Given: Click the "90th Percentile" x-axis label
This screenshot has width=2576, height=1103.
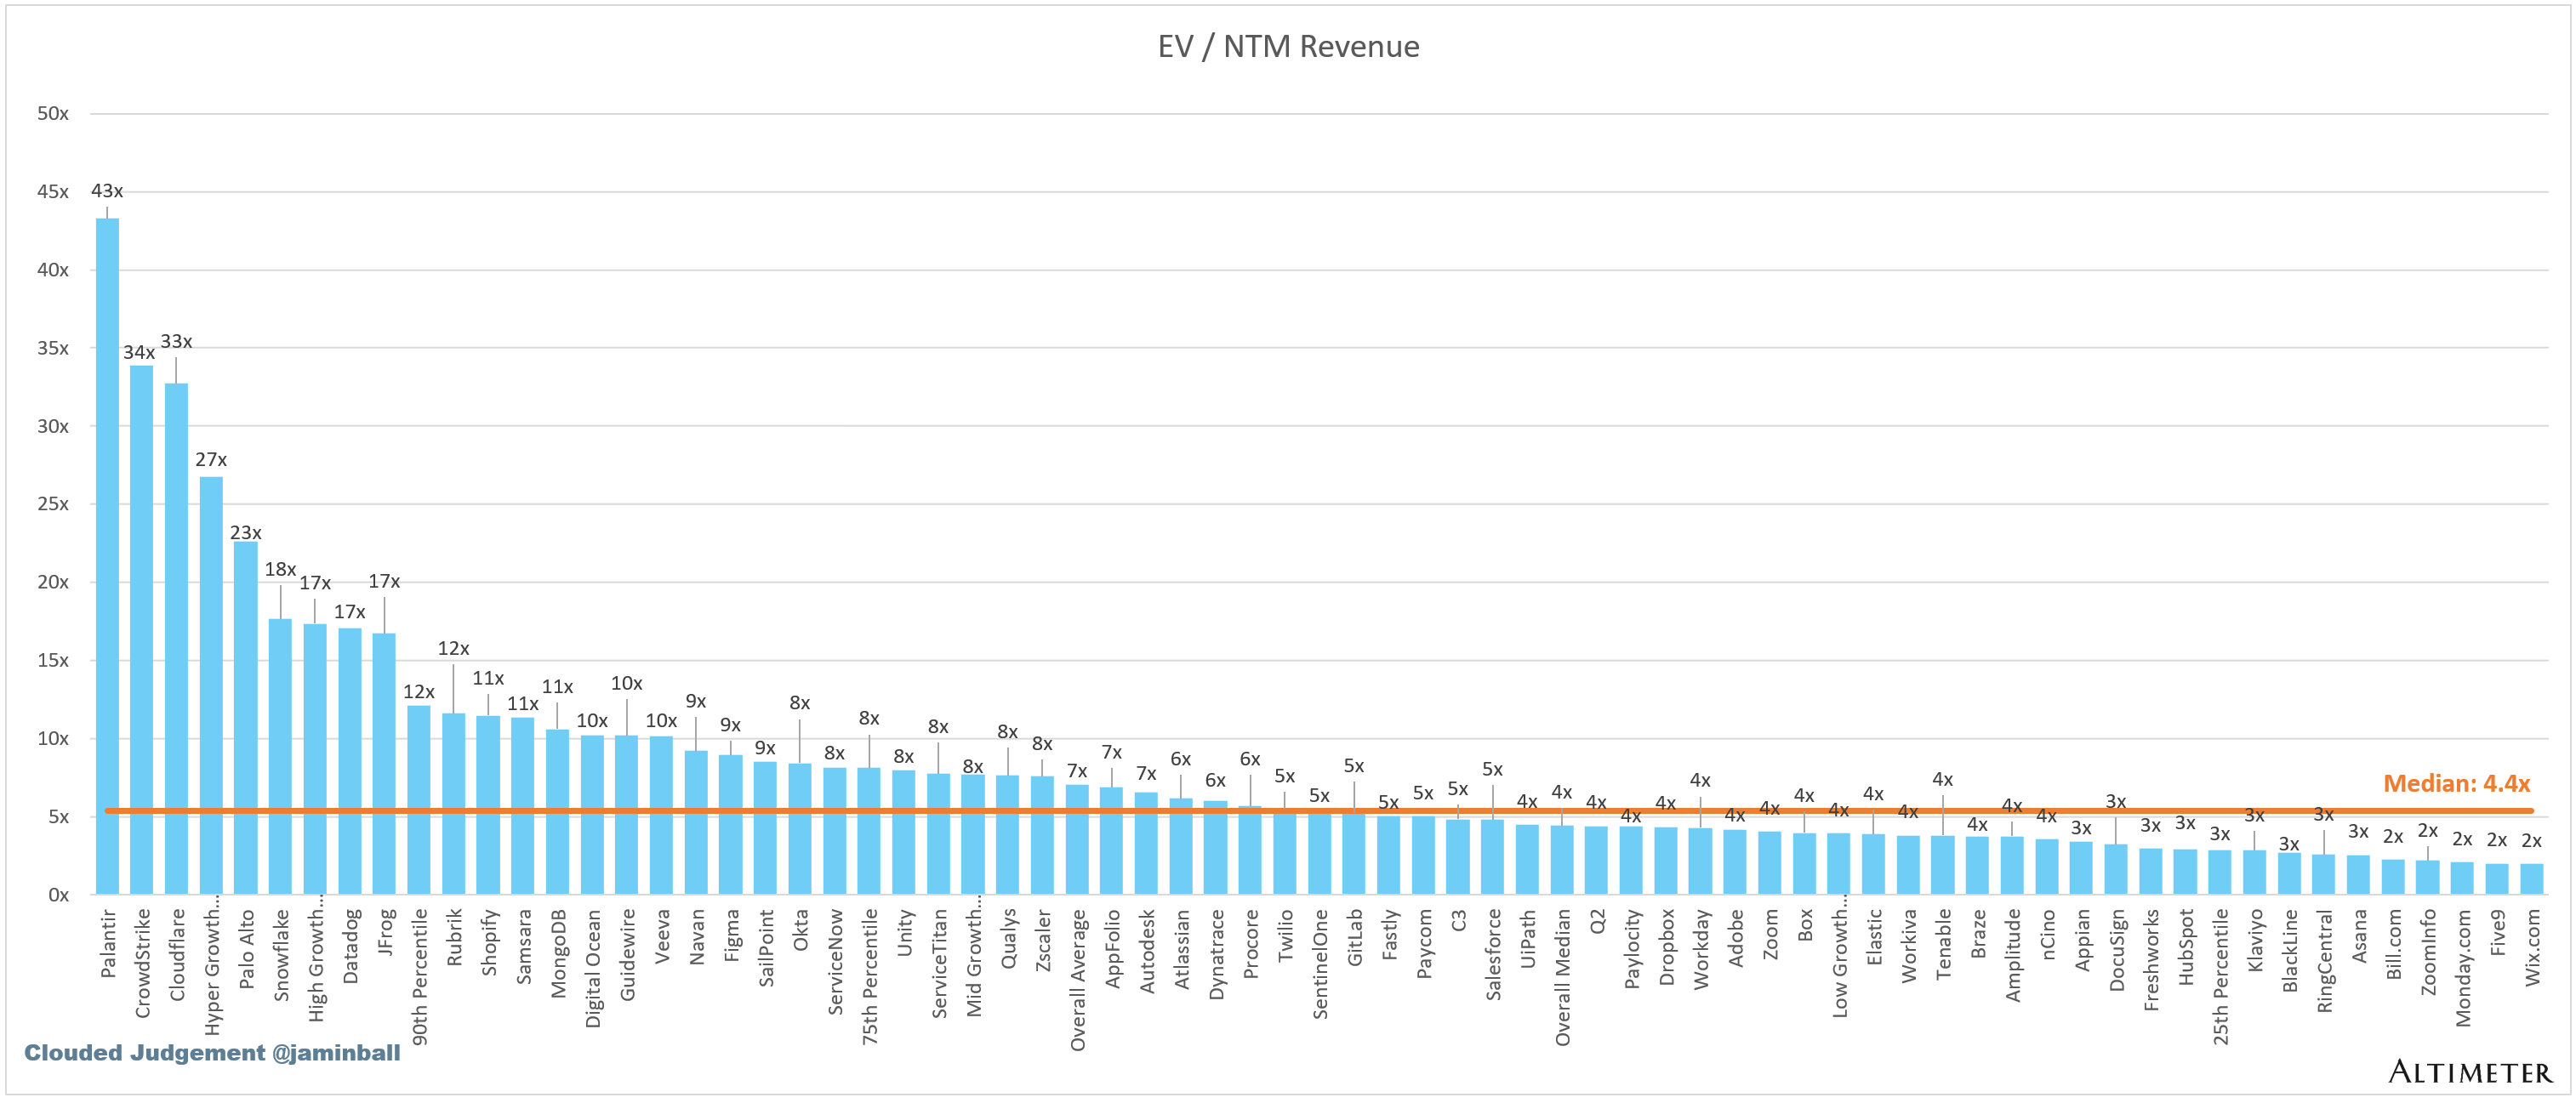Looking at the screenshot, I should point(419,977).
